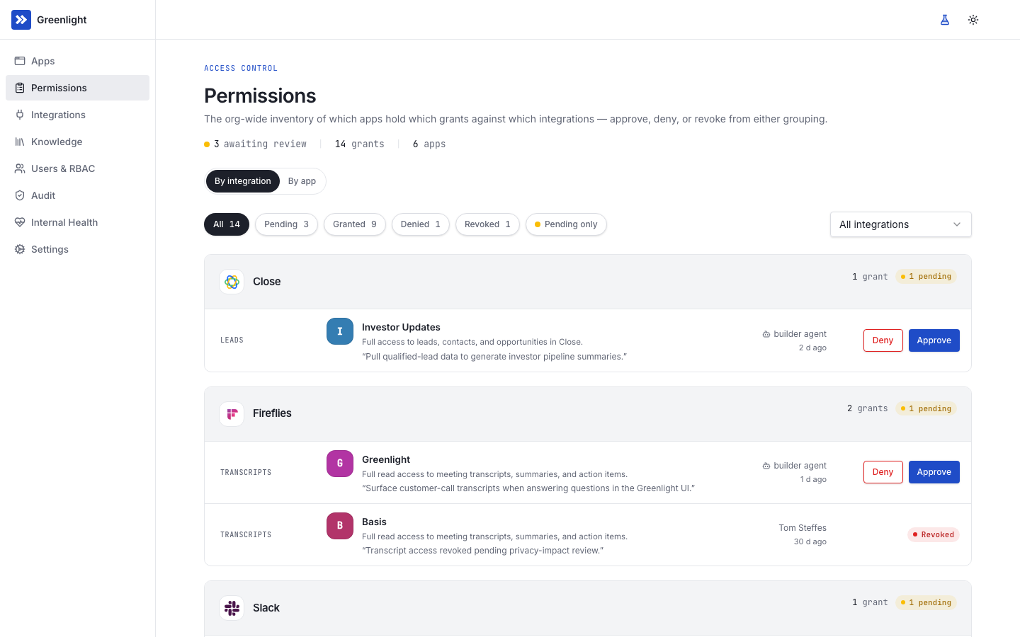Navigate to Users & RBAC
The image size is (1020, 637).
(77, 168)
